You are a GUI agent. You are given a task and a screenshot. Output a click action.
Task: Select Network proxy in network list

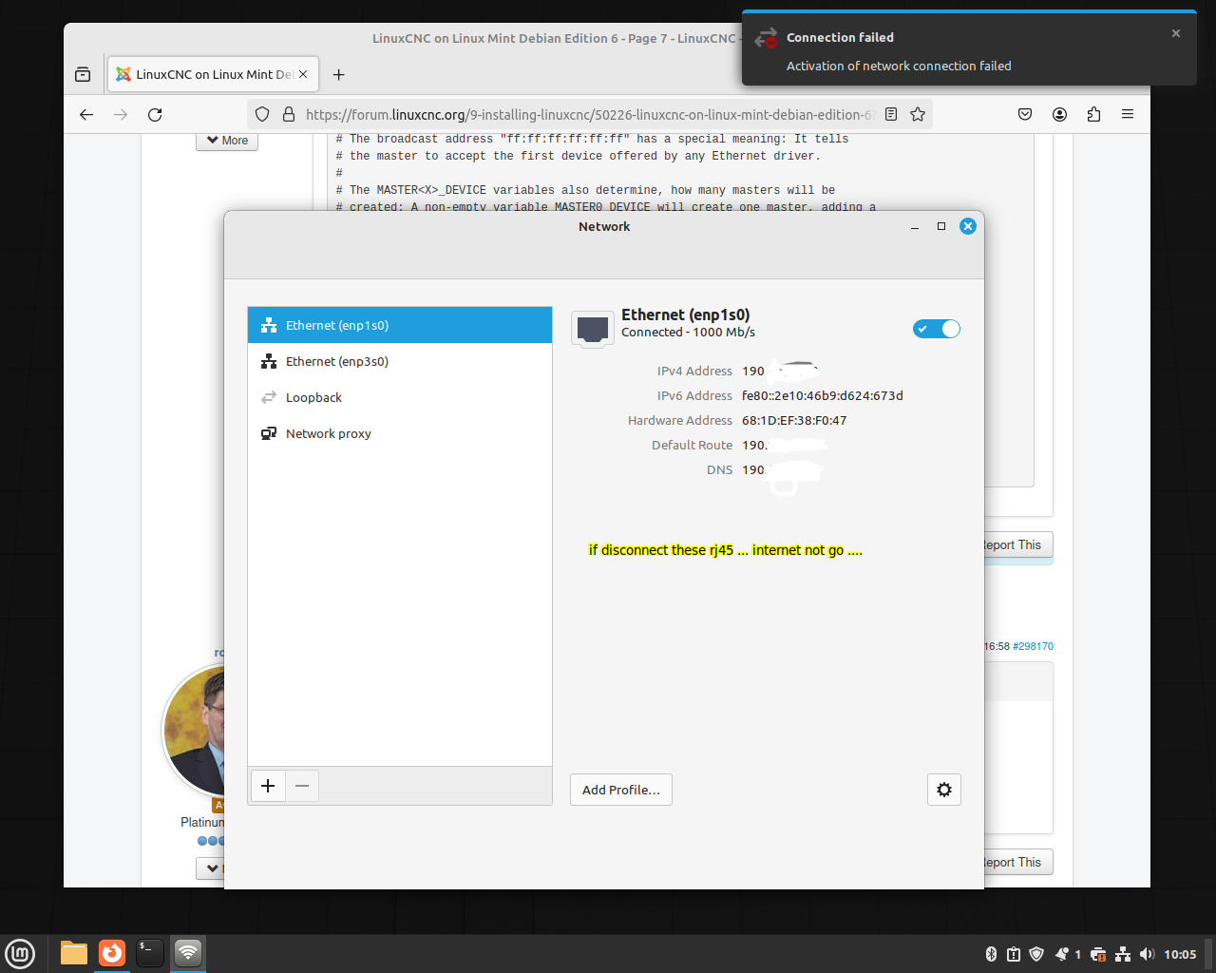400,433
